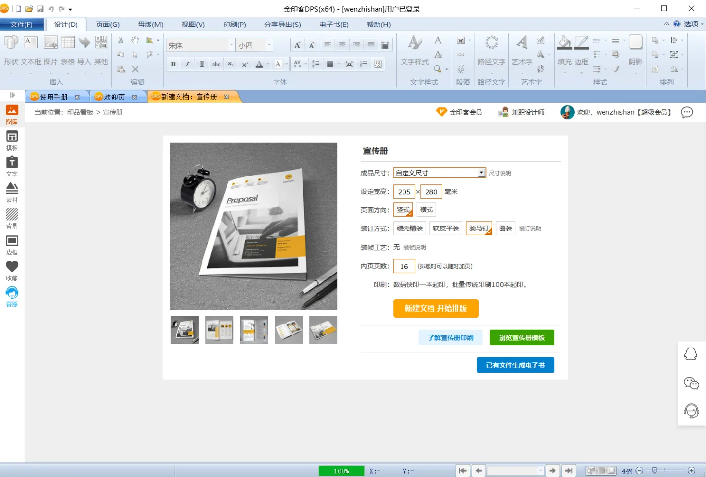706x477 pixels.
Task: Switch to the 欢迎页 document tab
Action: tap(114, 97)
